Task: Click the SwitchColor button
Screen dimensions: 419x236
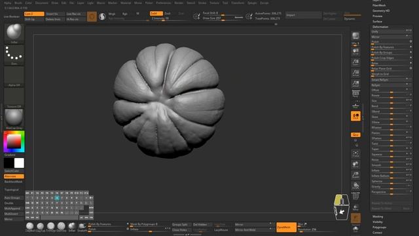Action: 14,171
